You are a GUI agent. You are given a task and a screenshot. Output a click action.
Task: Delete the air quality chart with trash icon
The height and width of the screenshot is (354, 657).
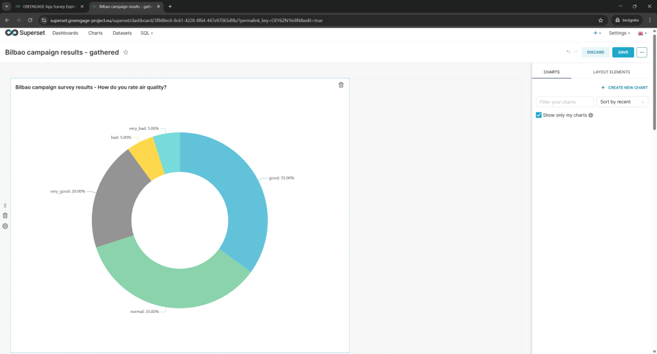click(341, 85)
